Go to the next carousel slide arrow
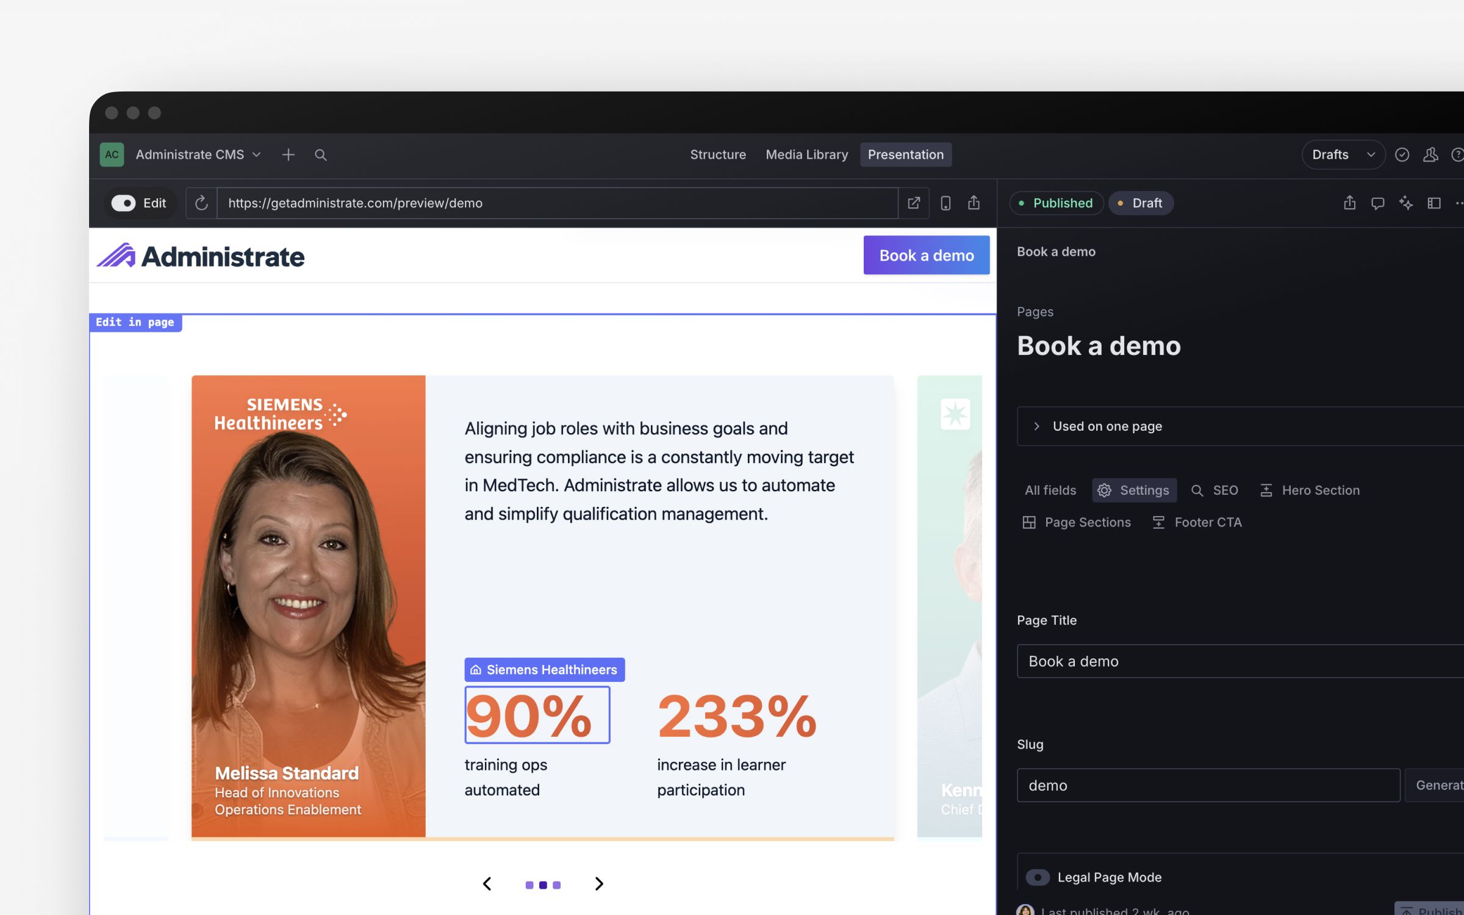The height and width of the screenshot is (915, 1464). coord(599,884)
